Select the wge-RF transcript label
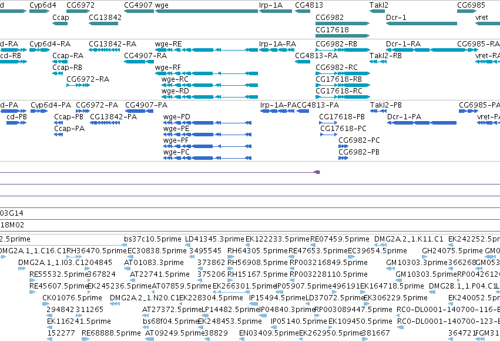The image size is (500, 342). coord(168,68)
